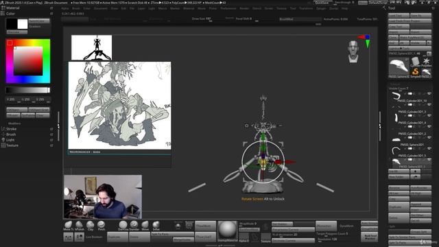Open gizmo customize gear icon
The image size is (439, 247).
click(246, 126)
